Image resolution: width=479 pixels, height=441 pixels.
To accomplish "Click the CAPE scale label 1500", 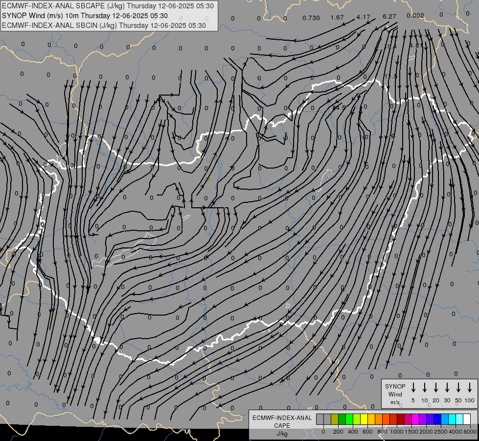I will (411, 432).
